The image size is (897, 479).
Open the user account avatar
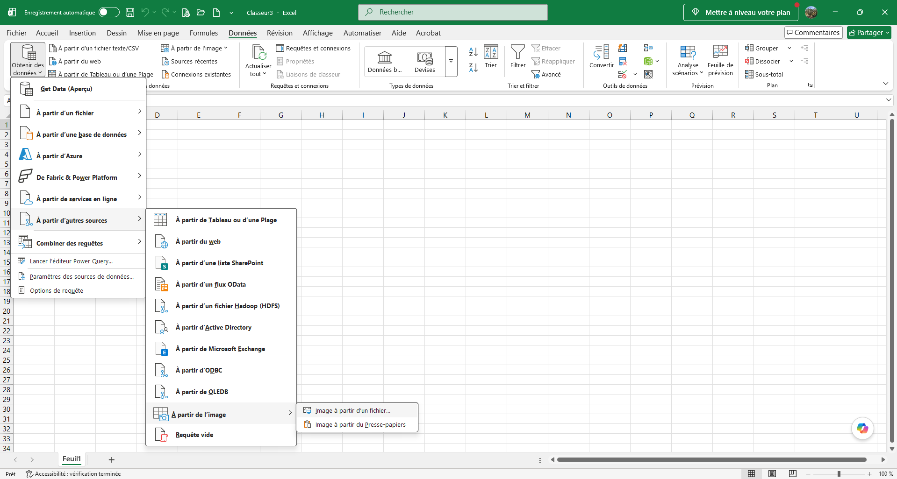[x=811, y=13]
